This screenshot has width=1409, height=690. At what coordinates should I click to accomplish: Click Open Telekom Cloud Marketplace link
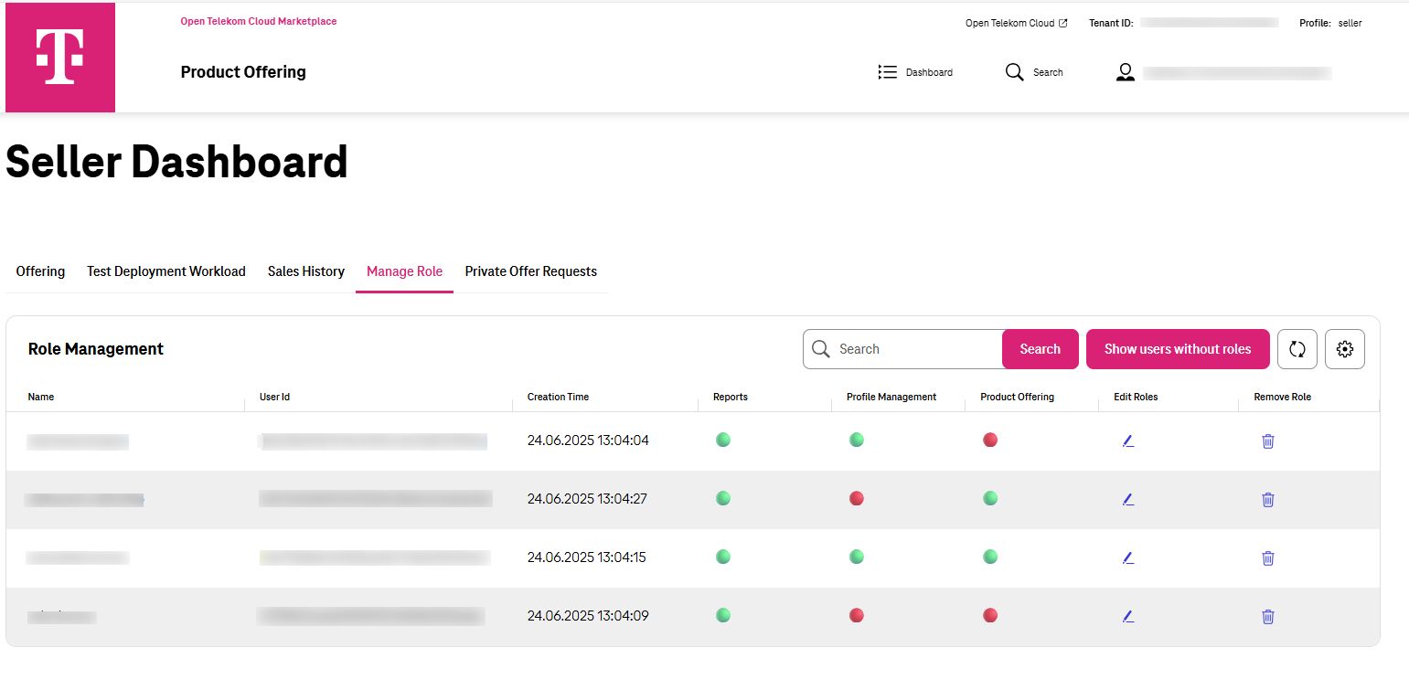point(259,21)
